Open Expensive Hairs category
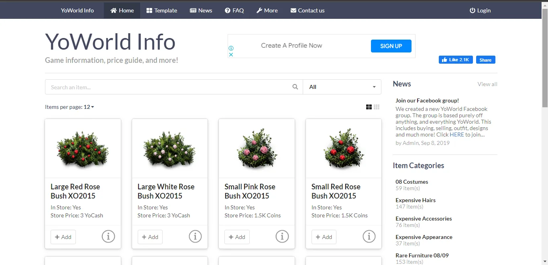 pos(416,200)
